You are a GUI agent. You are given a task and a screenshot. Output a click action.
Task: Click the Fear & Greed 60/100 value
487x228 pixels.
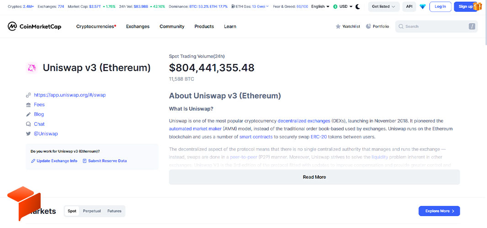pyautogui.click(x=302, y=6)
